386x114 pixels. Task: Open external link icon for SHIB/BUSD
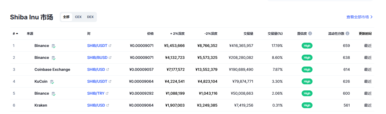(110, 58)
